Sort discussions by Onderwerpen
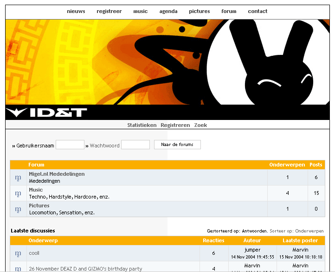The height and width of the screenshot is (272, 335). (x=297, y=231)
